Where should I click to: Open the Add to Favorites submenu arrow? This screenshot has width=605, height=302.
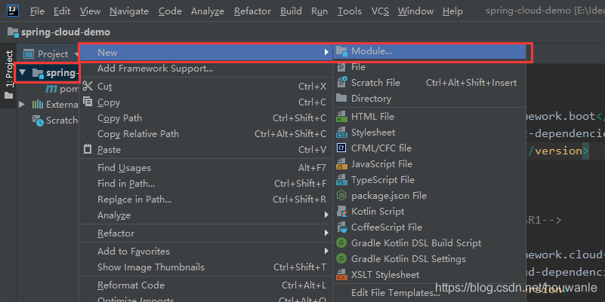326,252
